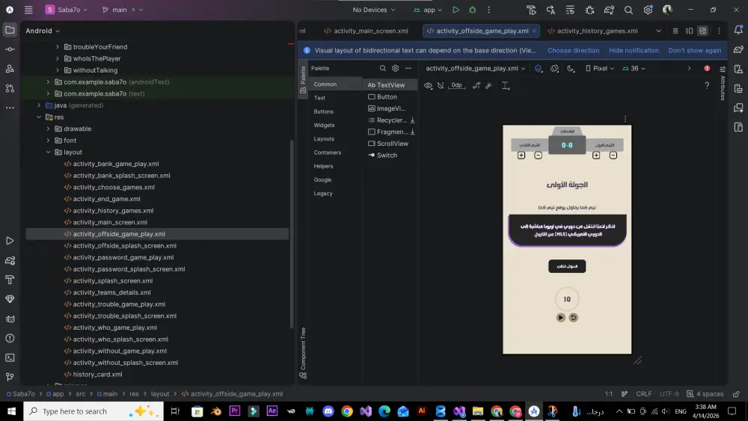This screenshot has width=748, height=421.
Task: Switch editor to Split view mode
Action: pyautogui.click(x=689, y=31)
